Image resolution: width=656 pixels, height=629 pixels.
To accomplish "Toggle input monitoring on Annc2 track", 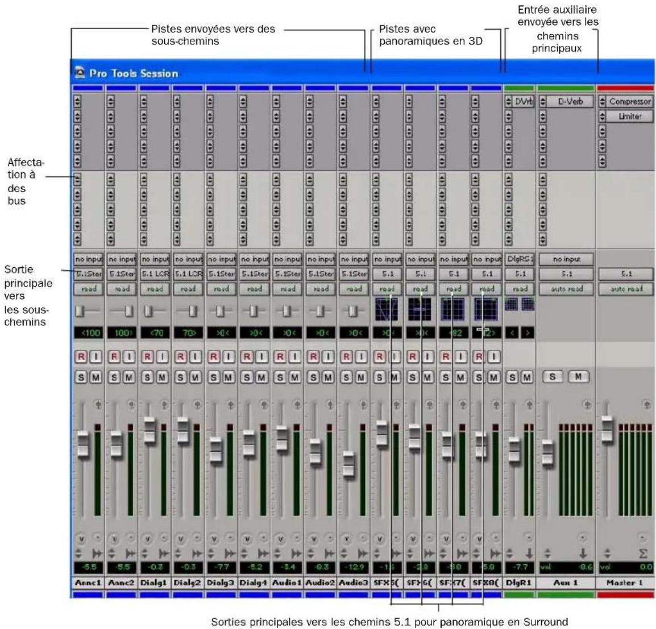I will point(129,357).
